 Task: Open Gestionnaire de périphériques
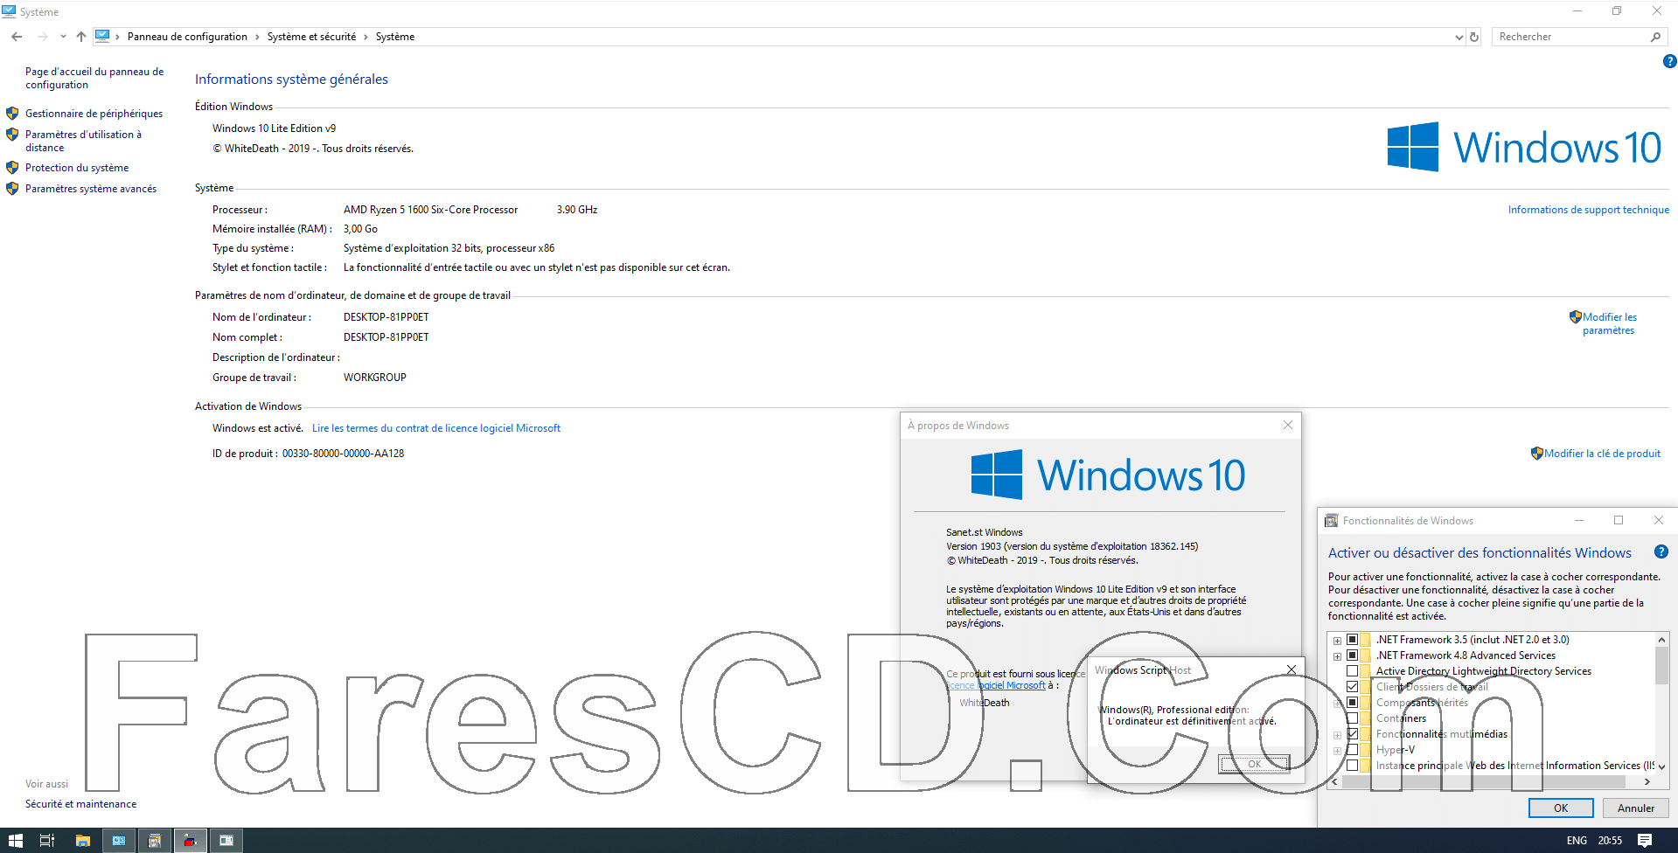coord(94,114)
